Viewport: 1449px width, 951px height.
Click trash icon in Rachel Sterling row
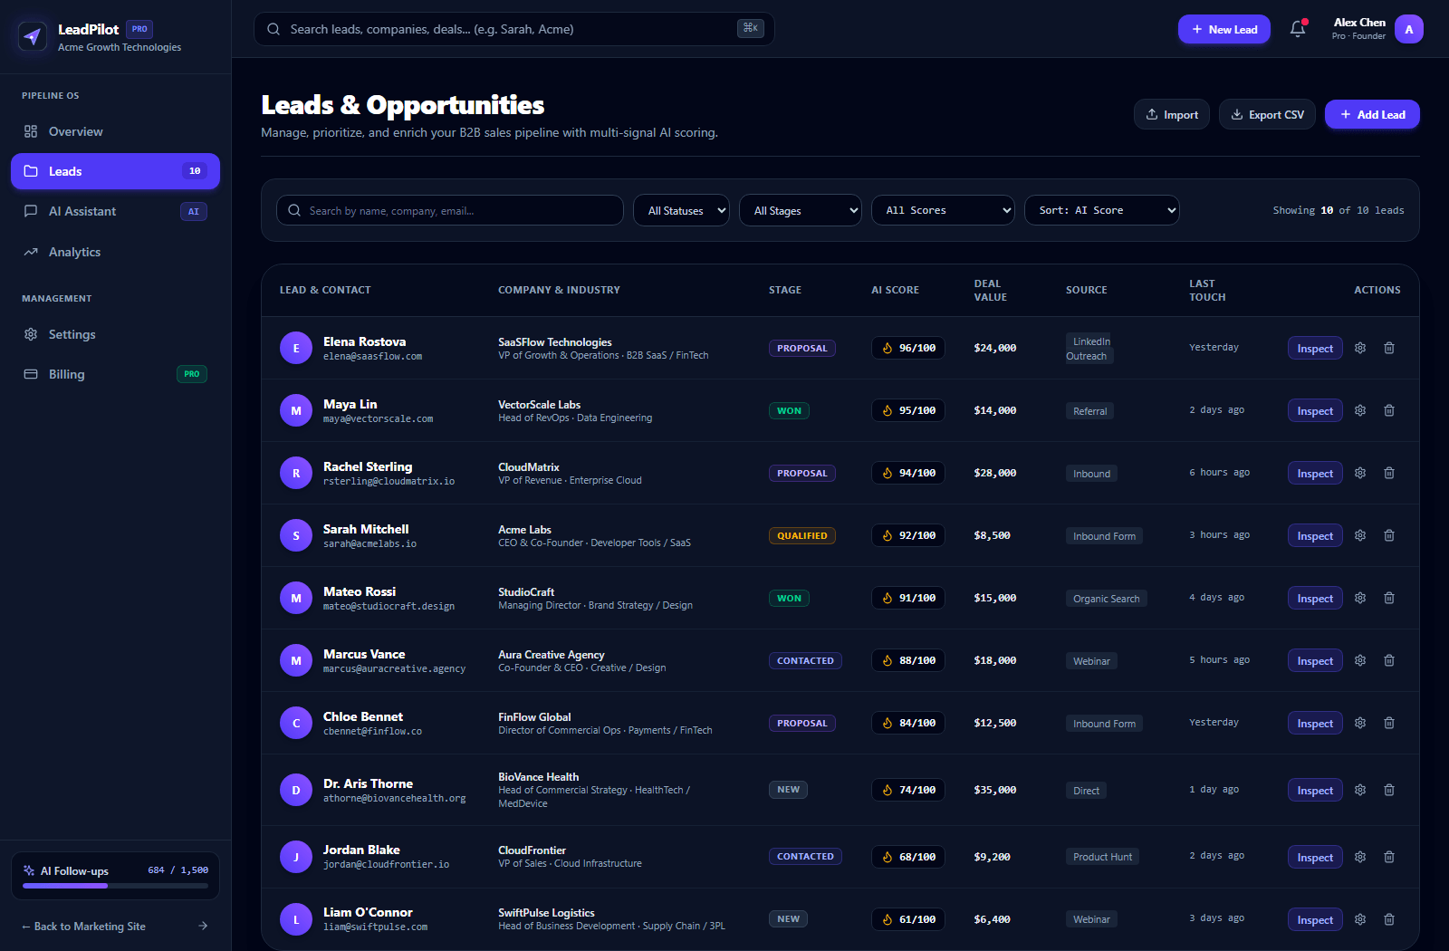tap(1389, 473)
